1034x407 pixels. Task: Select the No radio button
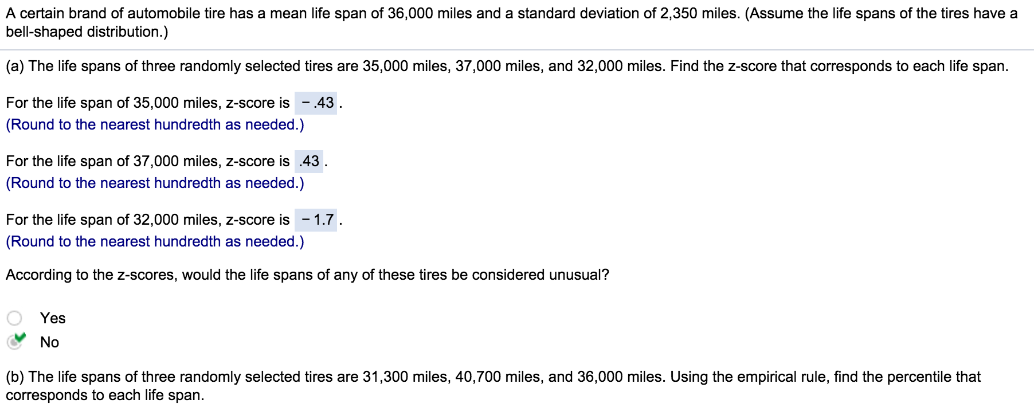(x=13, y=343)
